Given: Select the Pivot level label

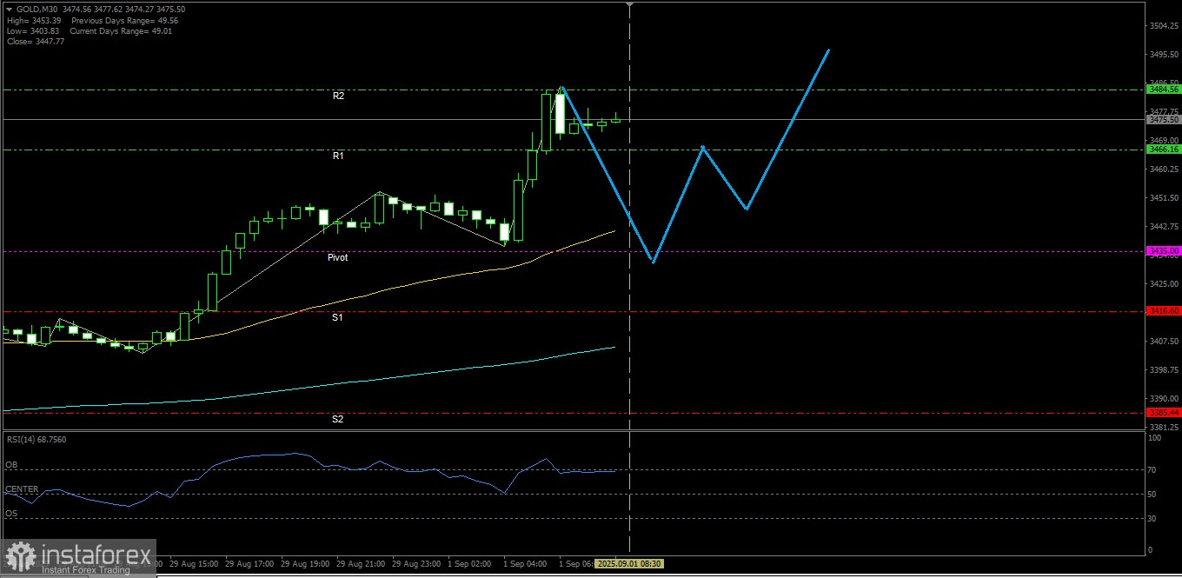Looking at the screenshot, I should pos(338,257).
